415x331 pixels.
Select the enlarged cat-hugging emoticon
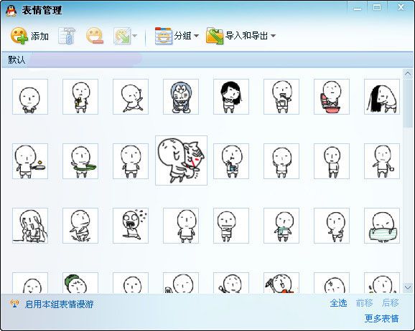182,160
